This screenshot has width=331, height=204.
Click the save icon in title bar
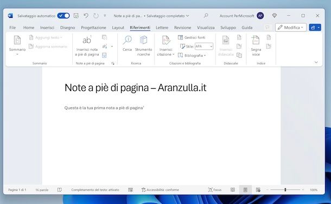click(76, 16)
